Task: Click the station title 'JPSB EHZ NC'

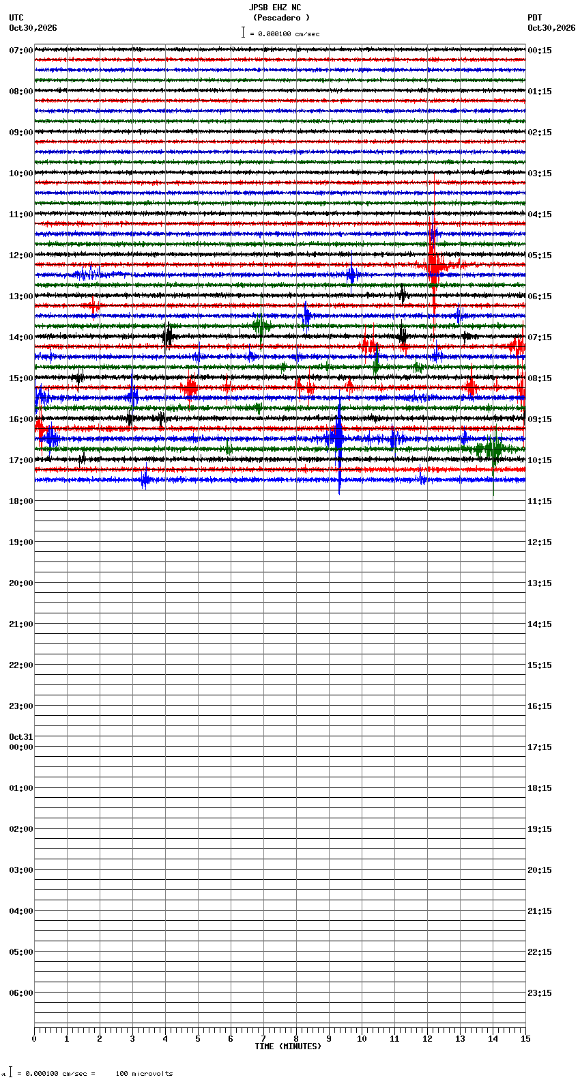Action: [275, 8]
